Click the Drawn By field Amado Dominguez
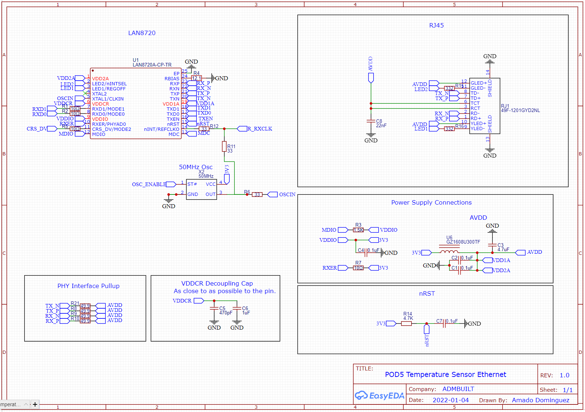Viewport: 585px width, 412px height. click(x=540, y=400)
